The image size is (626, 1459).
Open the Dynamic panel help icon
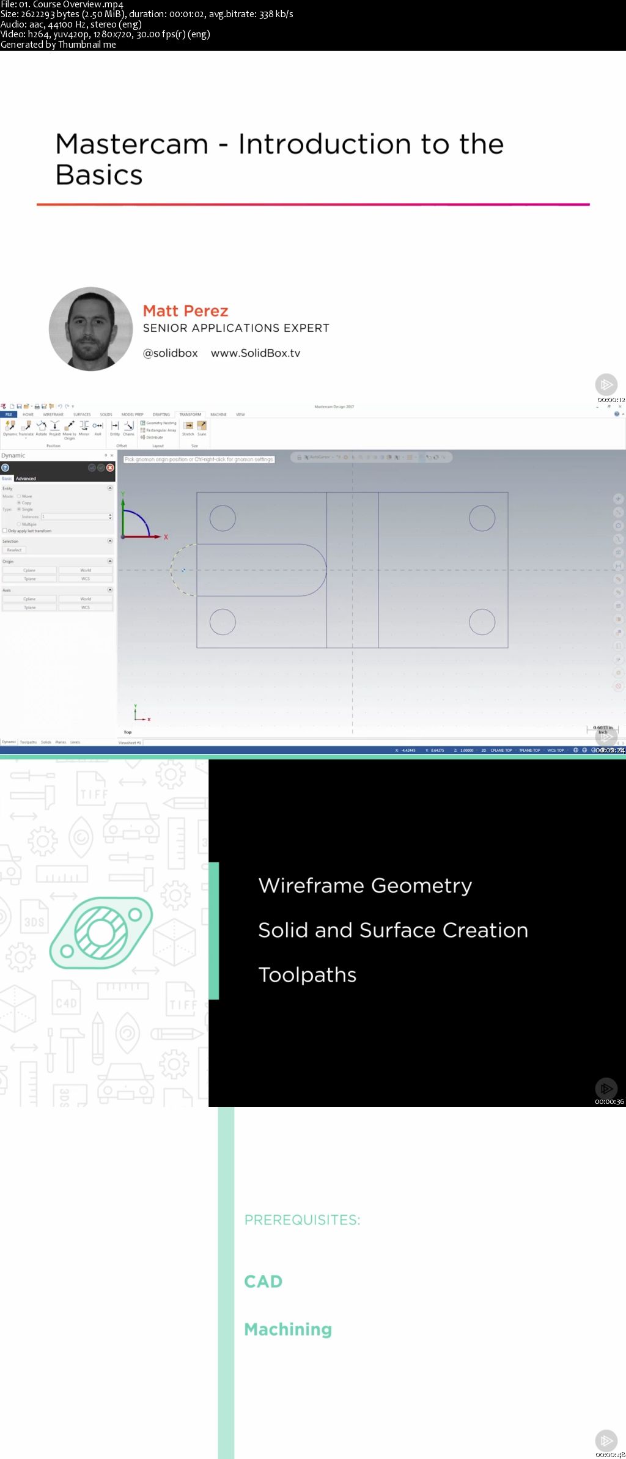point(6,468)
